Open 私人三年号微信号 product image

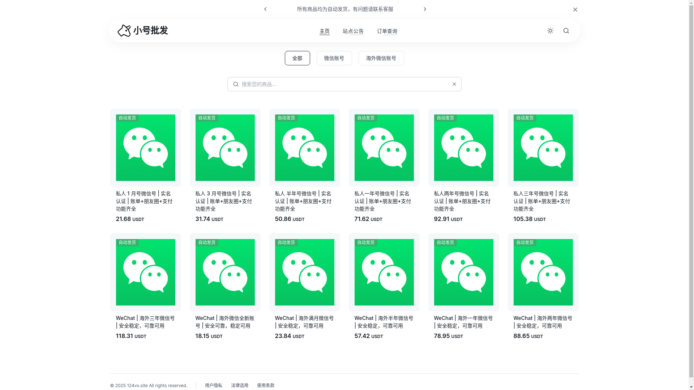click(x=543, y=148)
